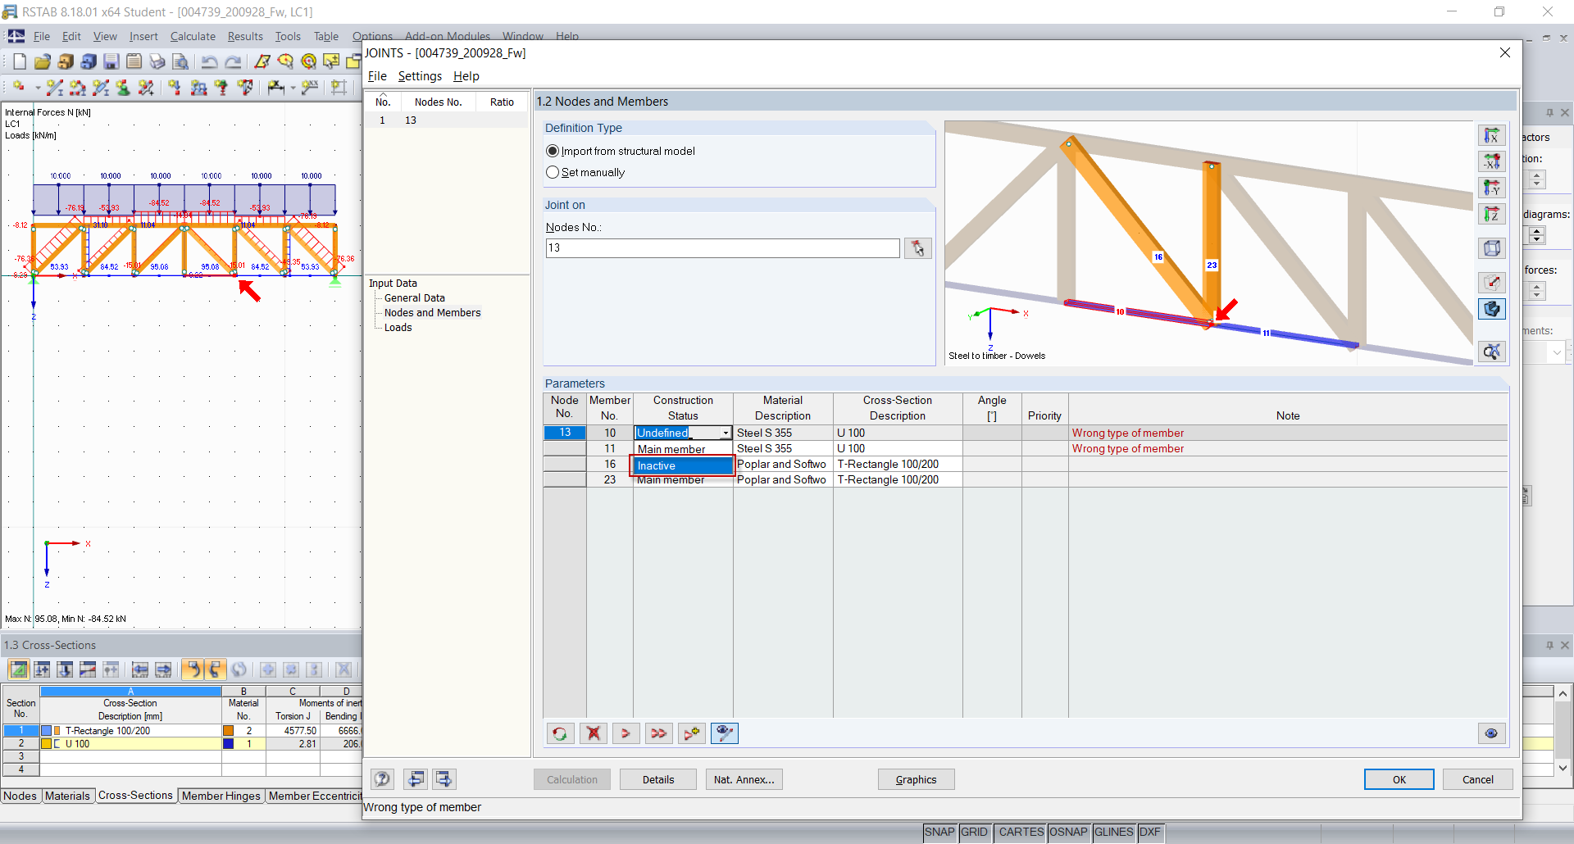1574x844 pixels.
Task: Set view against X direction in JOINTS
Action: pyautogui.click(x=1492, y=161)
